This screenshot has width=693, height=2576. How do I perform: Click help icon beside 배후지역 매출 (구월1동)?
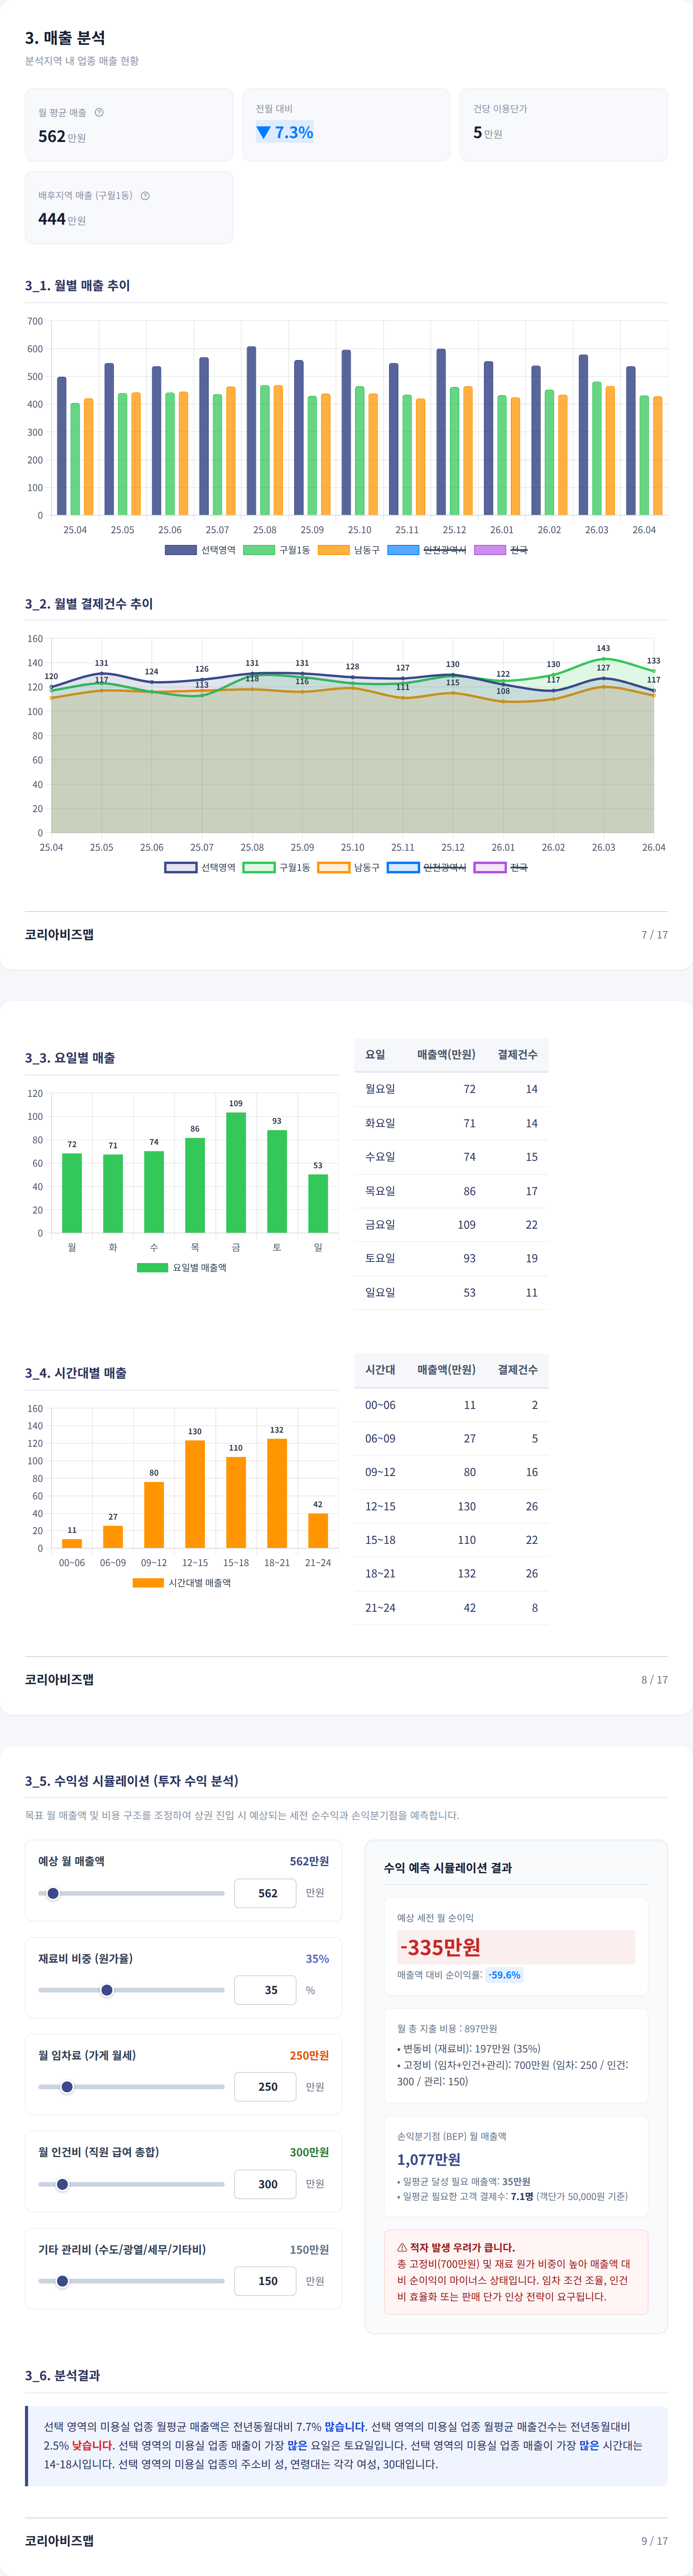click(145, 195)
